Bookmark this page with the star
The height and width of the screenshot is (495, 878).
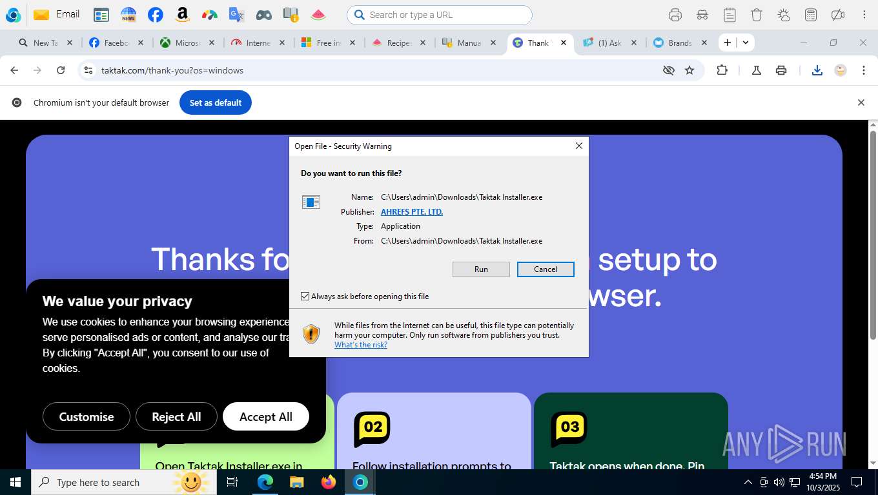point(689,70)
